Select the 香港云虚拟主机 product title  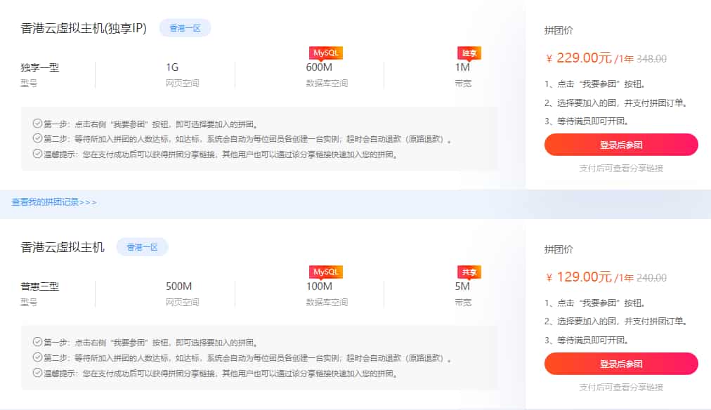point(63,246)
